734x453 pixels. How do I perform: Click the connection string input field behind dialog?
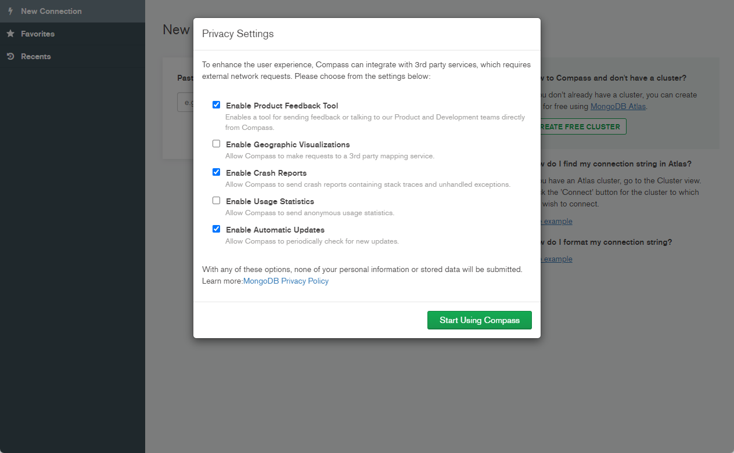coord(185,103)
